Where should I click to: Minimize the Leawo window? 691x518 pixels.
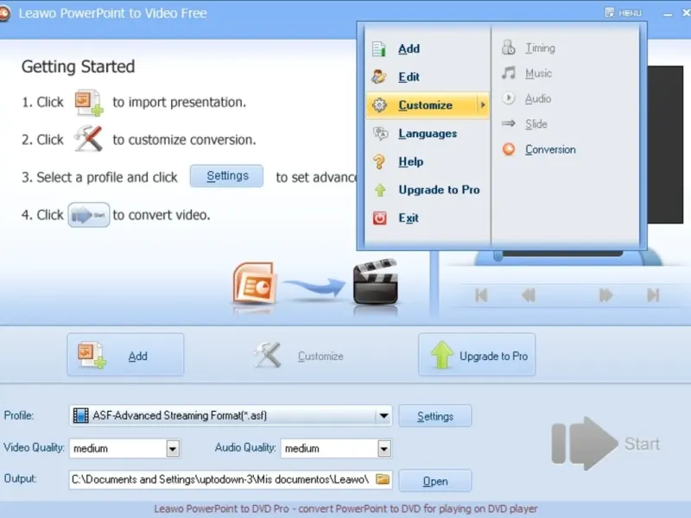pyautogui.click(x=668, y=14)
